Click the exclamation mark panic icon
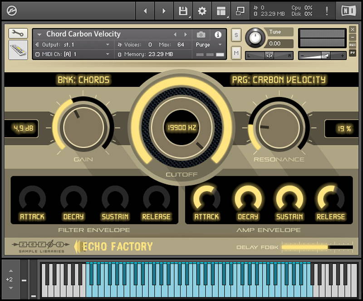Viewport: 363px width, 301px height. (327, 10)
